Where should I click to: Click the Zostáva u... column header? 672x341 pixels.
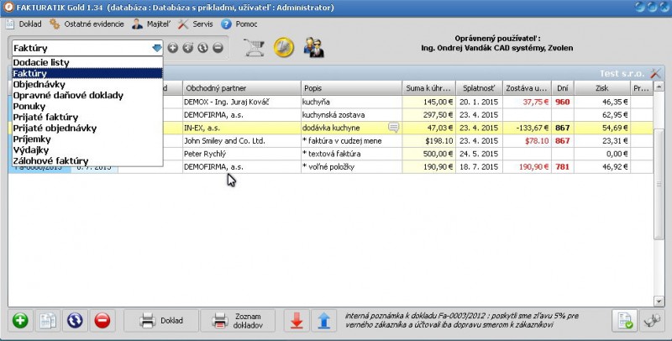[527, 88]
